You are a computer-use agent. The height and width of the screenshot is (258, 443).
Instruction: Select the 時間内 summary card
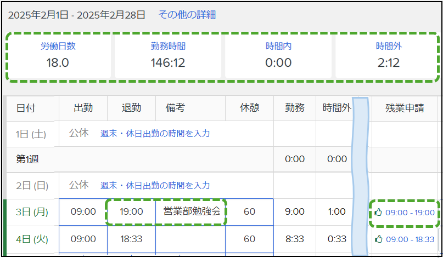click(x=278, y=56)
